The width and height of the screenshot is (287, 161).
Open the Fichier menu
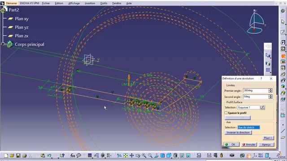[x=46, y=3]
